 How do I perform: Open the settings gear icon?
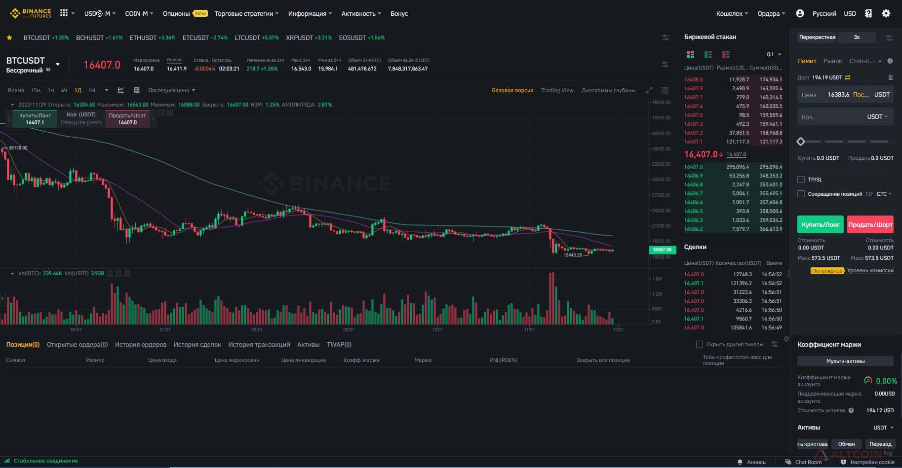coord(886,13)
